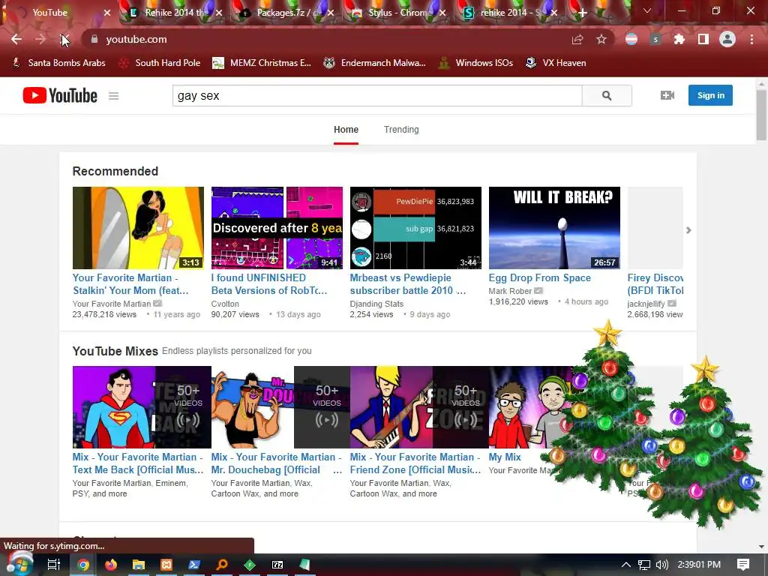This screenshot has width=768, height=576.
Task: Open the UNFINISHED Beta Versions video thumbnail
Action: click(x=277, y=228)
